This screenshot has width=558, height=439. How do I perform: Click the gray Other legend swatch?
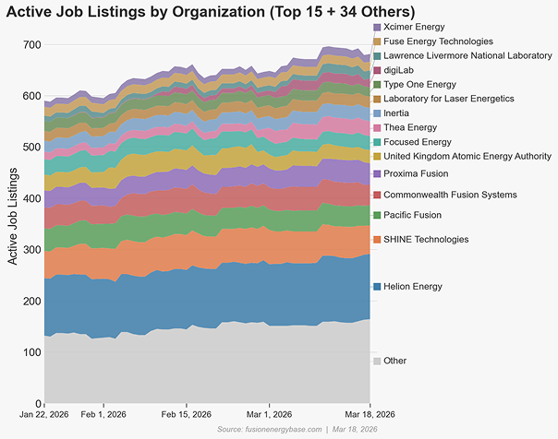coord(377,362)
